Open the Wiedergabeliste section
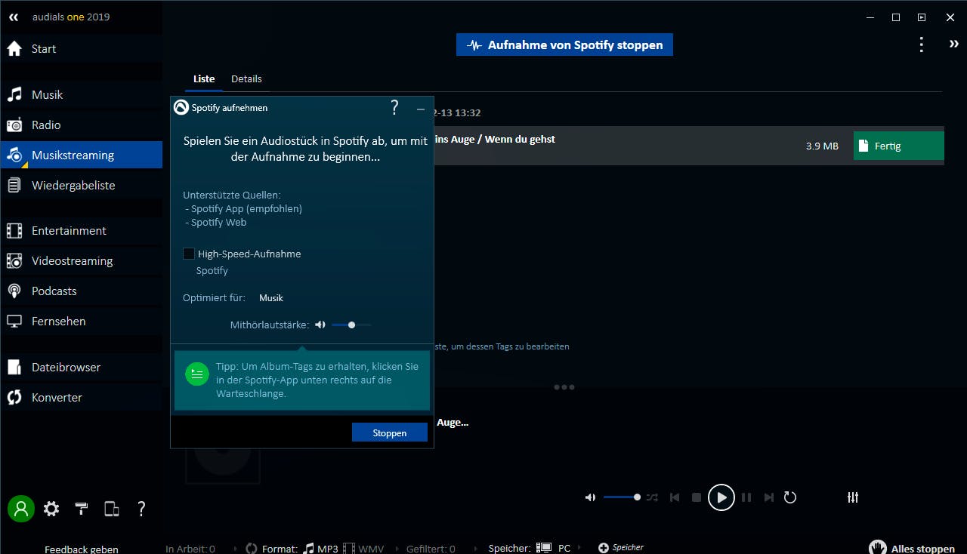The width and height of the screenshot is (967, 554). 81,185
